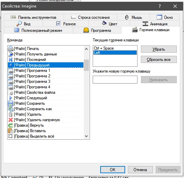Open the Панель инструментов tab
This screenshot has height=178, width=184.
[34, 17]
